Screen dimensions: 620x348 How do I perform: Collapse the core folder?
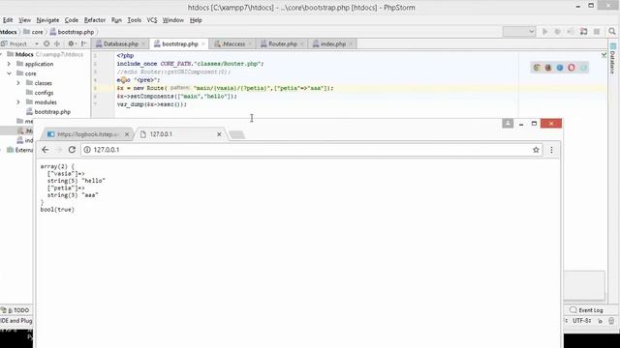9,73
